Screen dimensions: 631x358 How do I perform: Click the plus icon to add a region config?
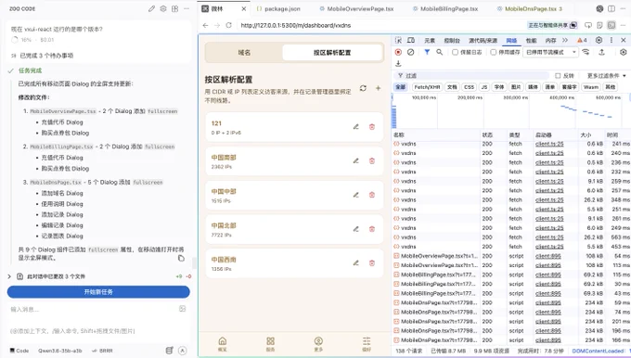(378, 88)
